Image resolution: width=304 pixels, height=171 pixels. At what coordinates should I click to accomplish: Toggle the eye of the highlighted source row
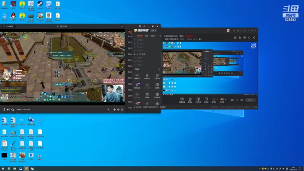(x=135, y=54)
